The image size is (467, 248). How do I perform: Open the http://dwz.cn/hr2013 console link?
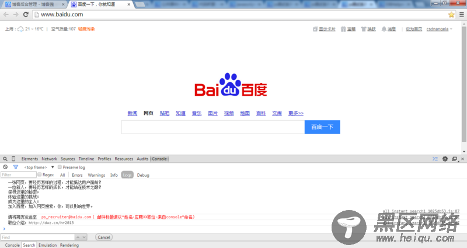[51, 223]
